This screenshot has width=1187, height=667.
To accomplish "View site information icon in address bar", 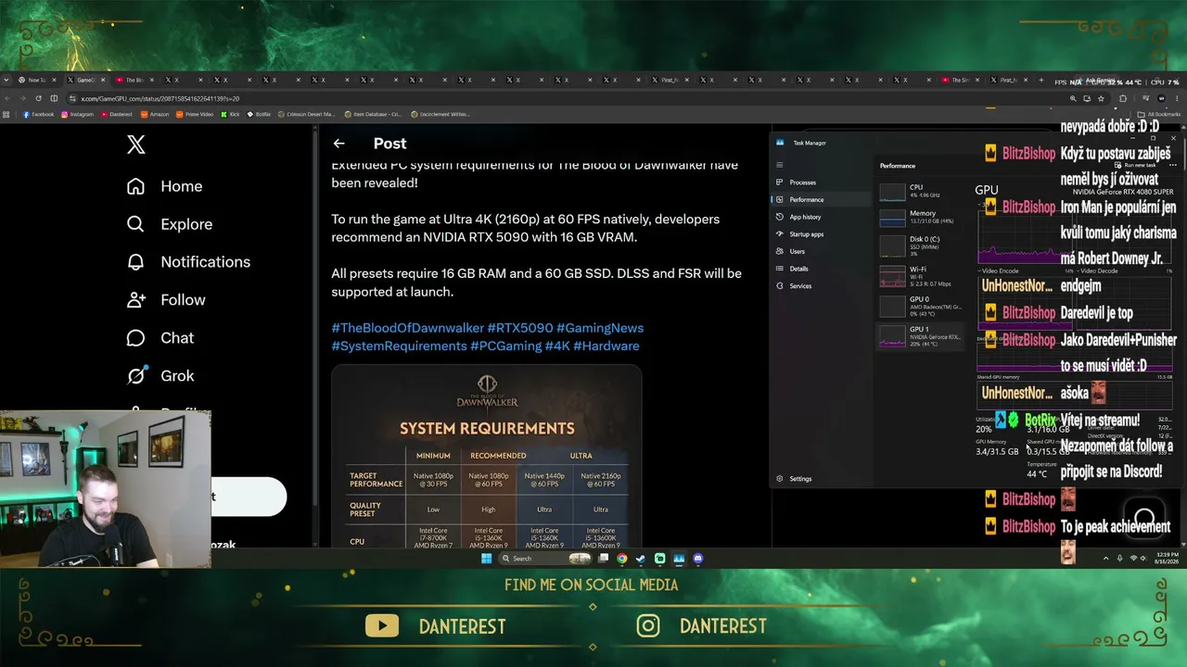I will tap(73, 98).
